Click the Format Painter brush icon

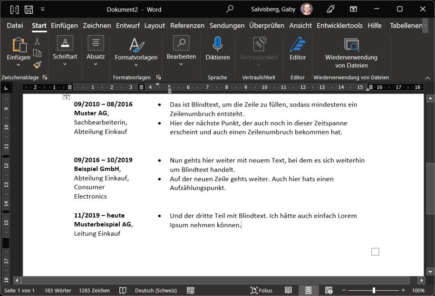37,65
